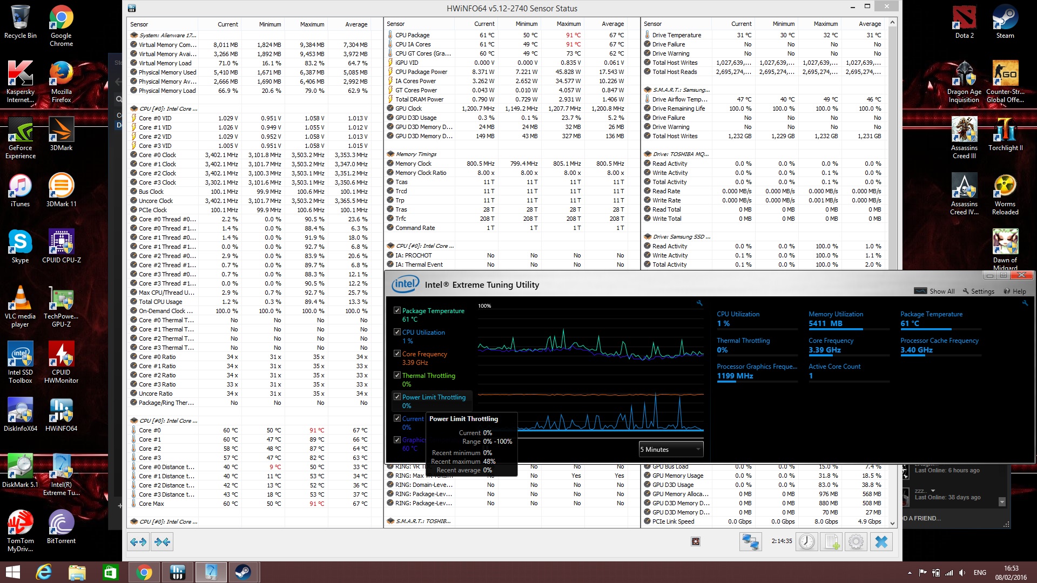Viewport: 1037px width, 583px height.
Task: Switch to Steam taskbar button
Action: [x=243, y=572]
